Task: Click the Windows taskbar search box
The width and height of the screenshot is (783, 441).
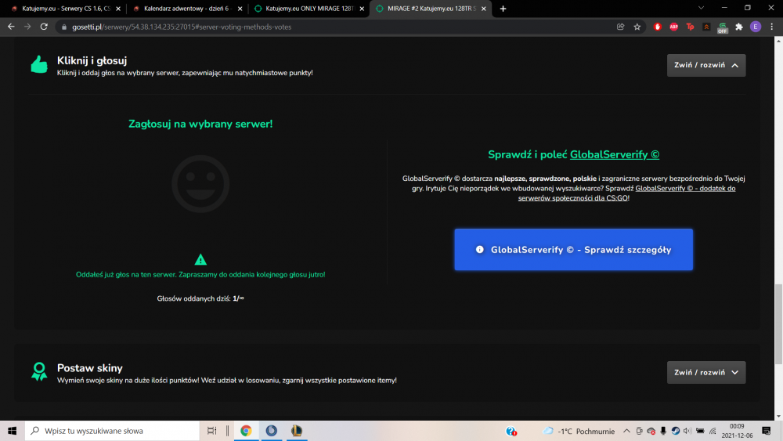Action: point(112,431)
